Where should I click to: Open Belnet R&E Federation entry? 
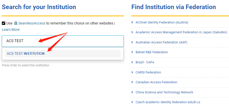click(x=152, y=52)
